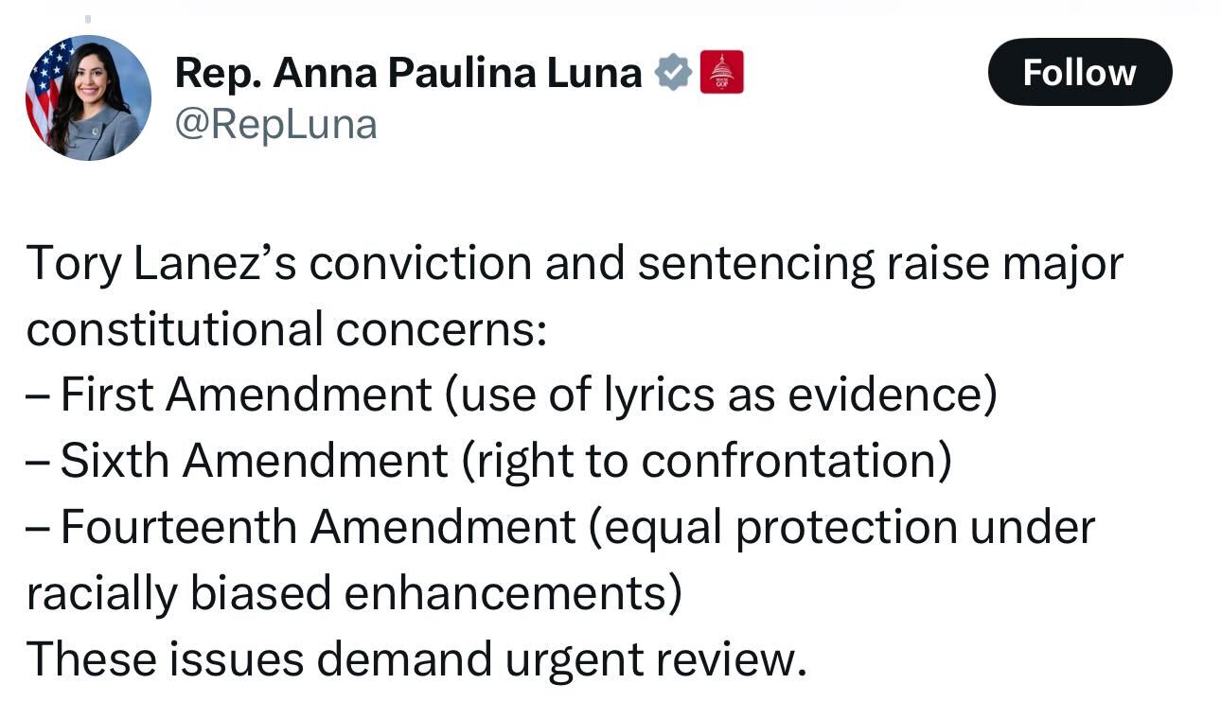Click the blue verified checkmark badge
This screenshot has width=1221, height=719.
673,73
